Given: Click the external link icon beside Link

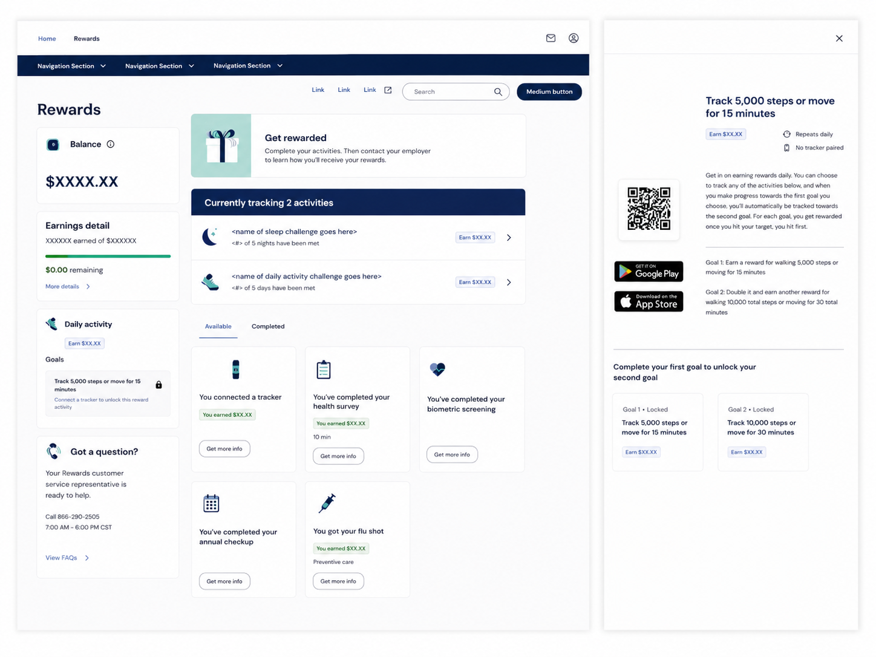Looking at the screenshot, I should pos(388,90).
